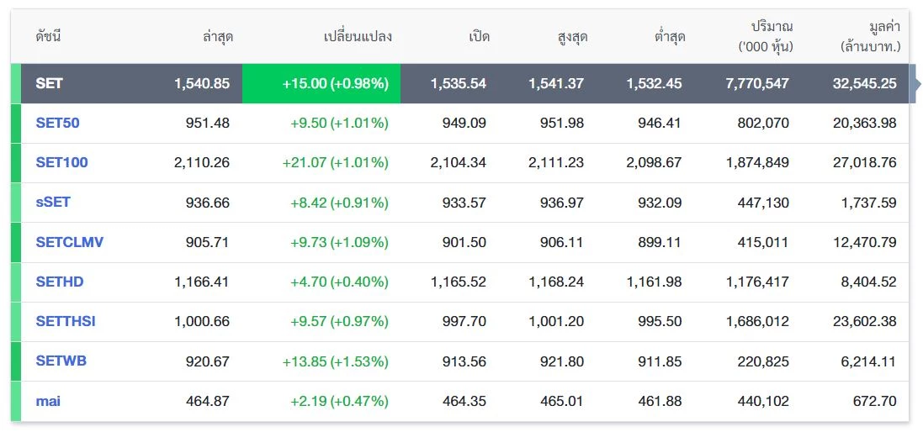Click the สูงสุด column header

(x=571, y=36)
